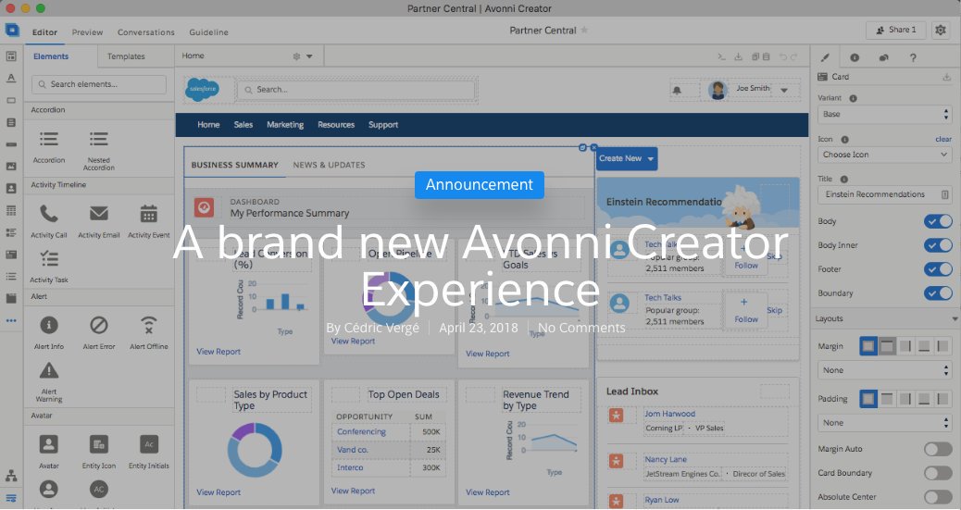The image size is (961, 510).
Task: Select the Accordion element
Action: [49, 146]
